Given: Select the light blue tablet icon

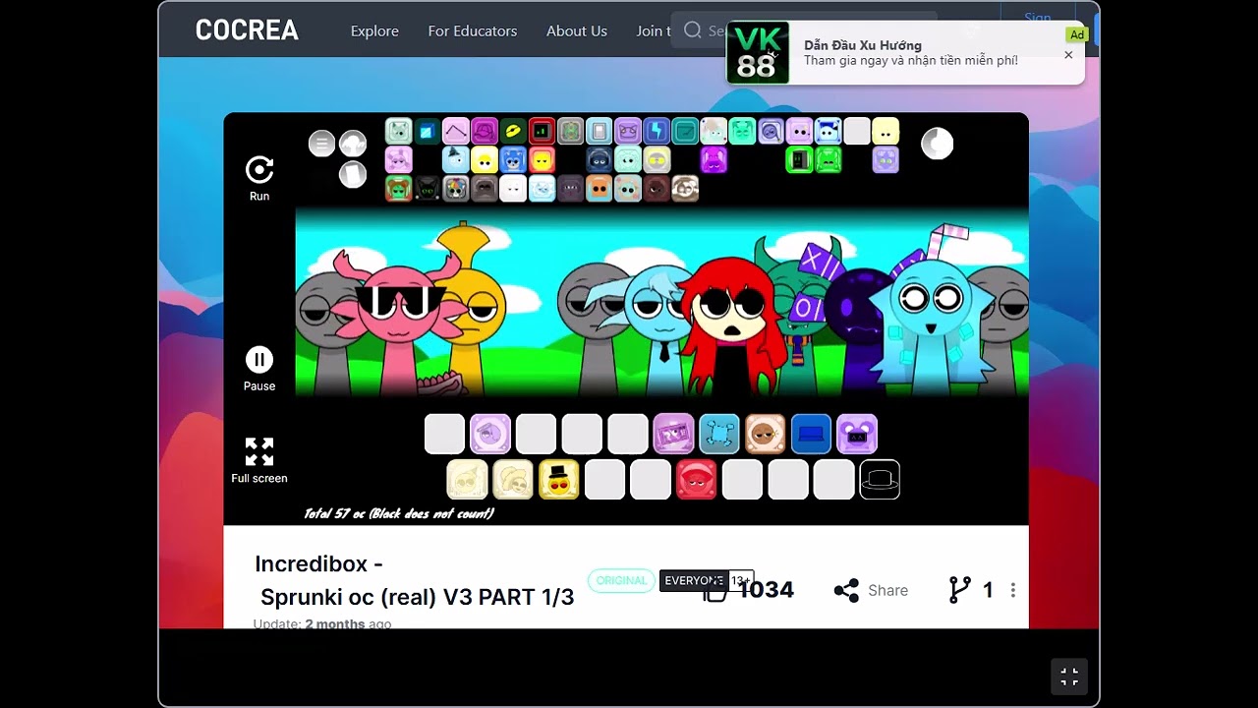Looking at the screenshot, I should (600, 131).
